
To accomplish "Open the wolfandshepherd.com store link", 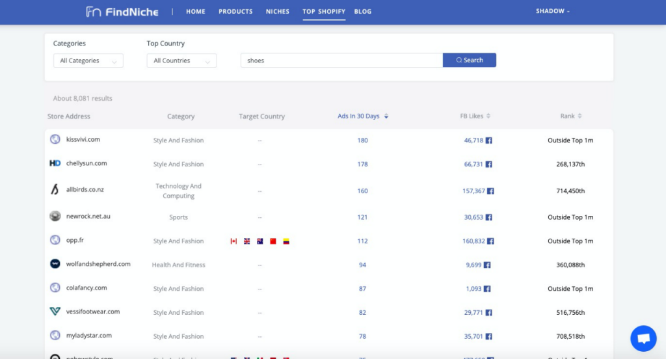I will point(98,264).
